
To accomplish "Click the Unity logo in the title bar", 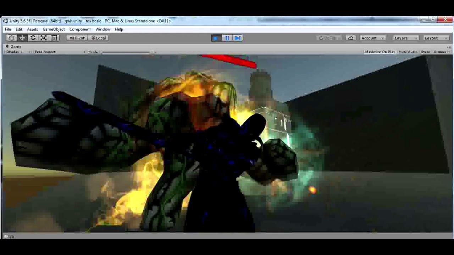I will point(5,21).
